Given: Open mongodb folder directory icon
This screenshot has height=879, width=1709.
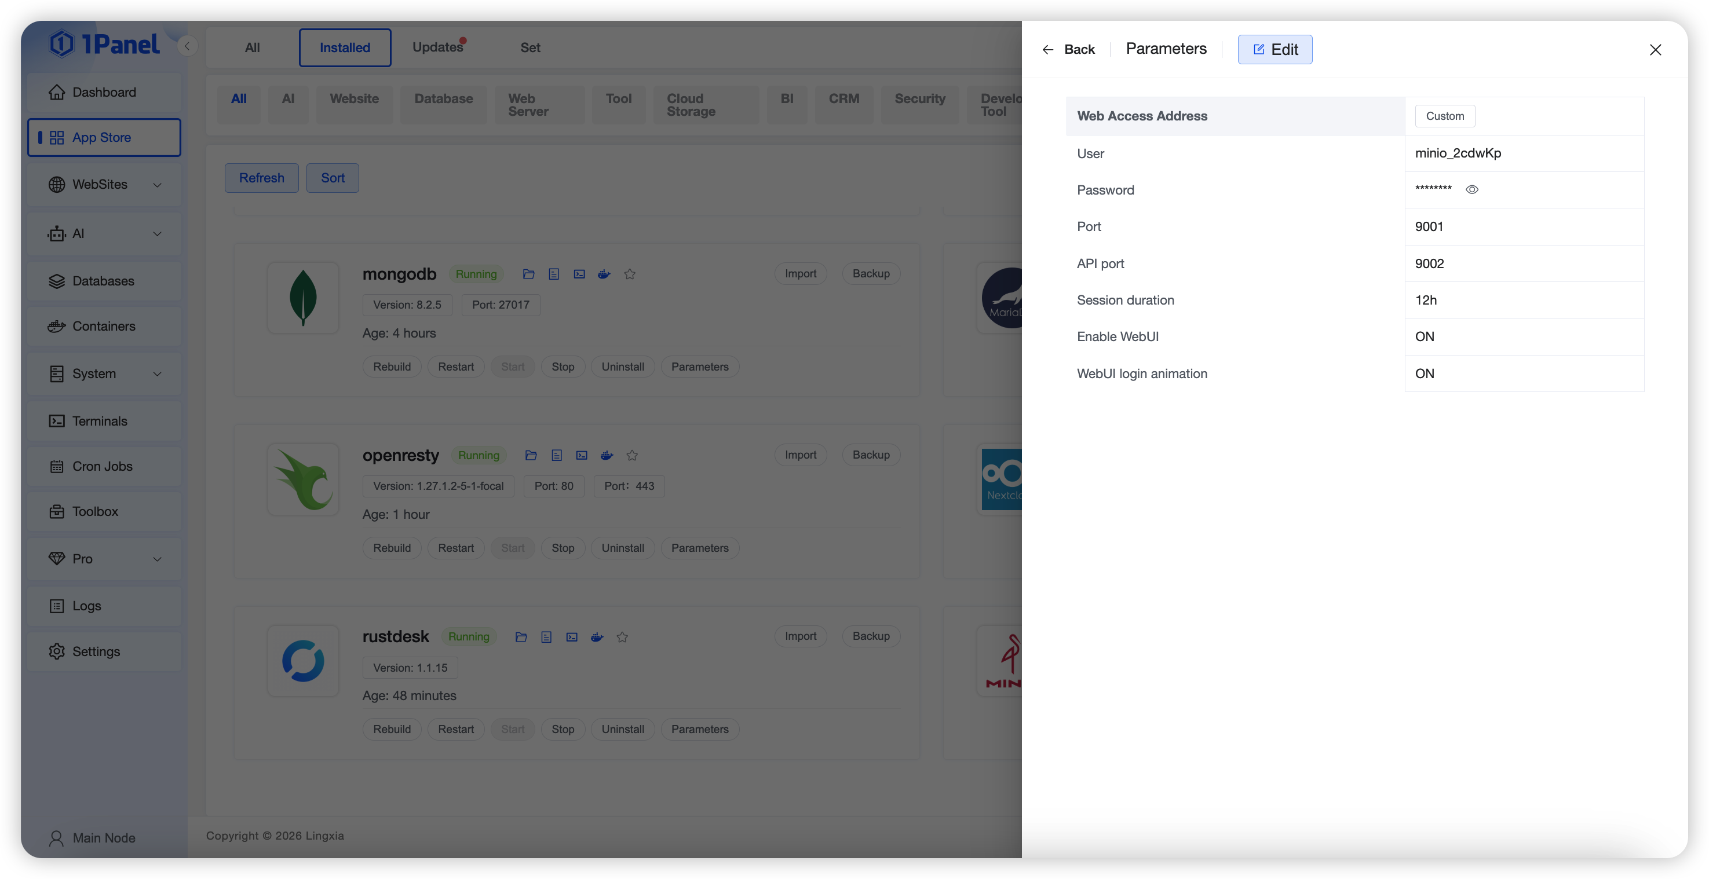Looking at the screenshot, I should coord(528,274).
